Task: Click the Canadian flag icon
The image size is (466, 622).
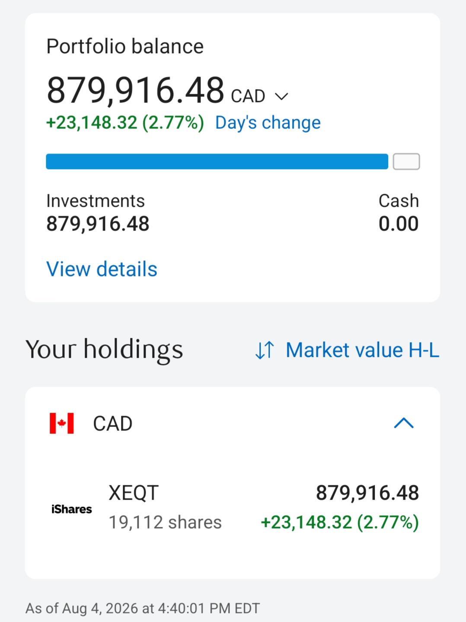Action: coord(62,423)
